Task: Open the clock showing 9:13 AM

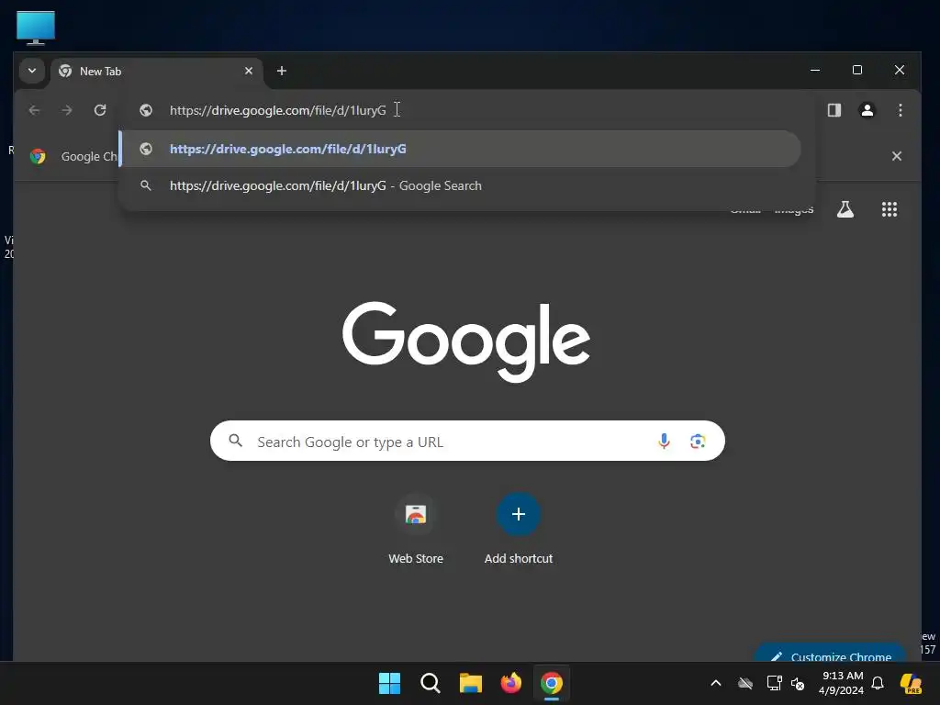Action: point(842,683)
